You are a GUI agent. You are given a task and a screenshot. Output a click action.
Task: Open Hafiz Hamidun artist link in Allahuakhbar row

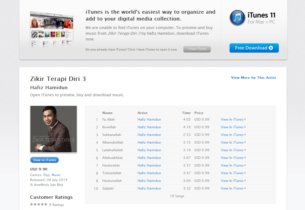(x=149, y=158)
